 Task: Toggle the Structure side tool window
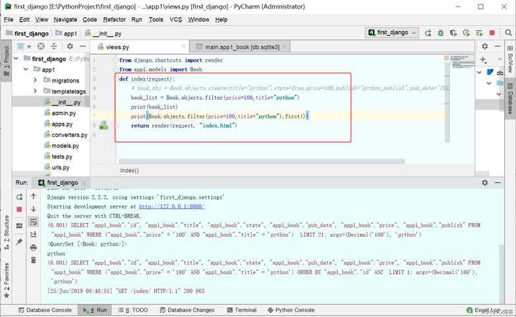click(6, 233)
